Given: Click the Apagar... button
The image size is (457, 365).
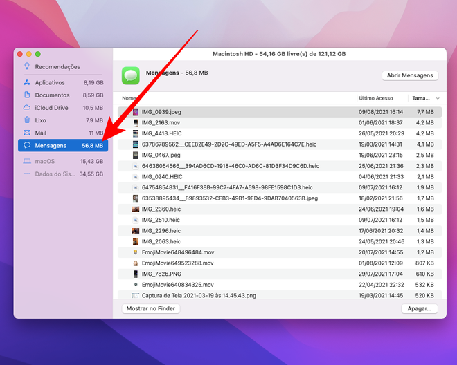Looking at the screenshot, I should click(x=420, y=308).
